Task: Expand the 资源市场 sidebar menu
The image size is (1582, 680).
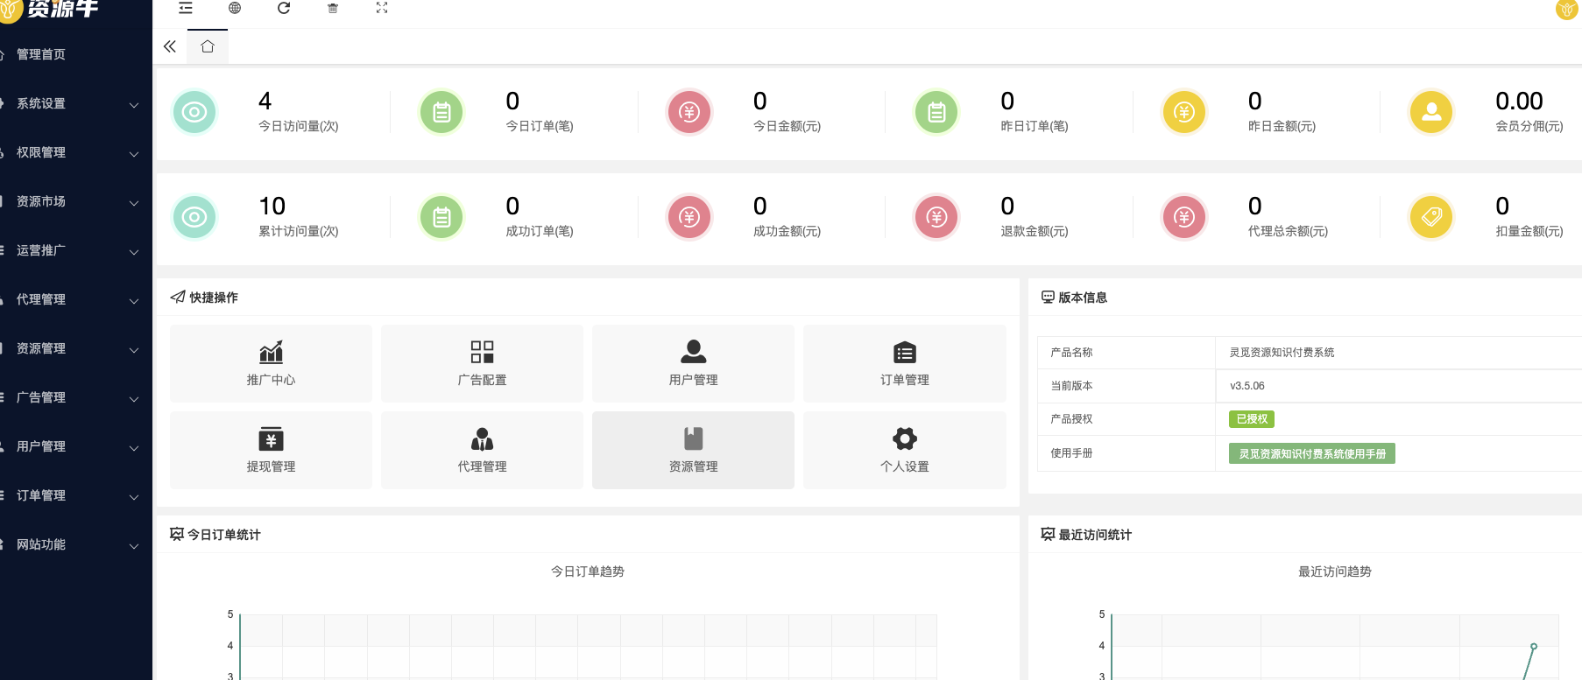Action: point(74,201)
